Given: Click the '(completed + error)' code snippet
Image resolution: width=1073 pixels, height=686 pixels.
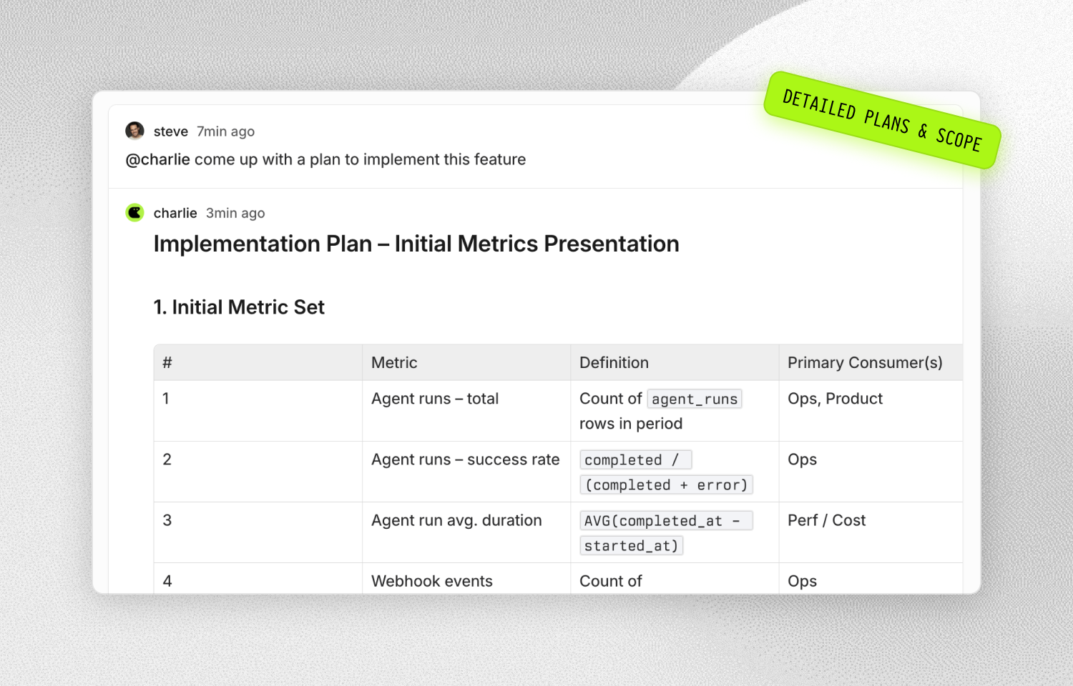Looking at the screenshot, I should coord(665,485).
